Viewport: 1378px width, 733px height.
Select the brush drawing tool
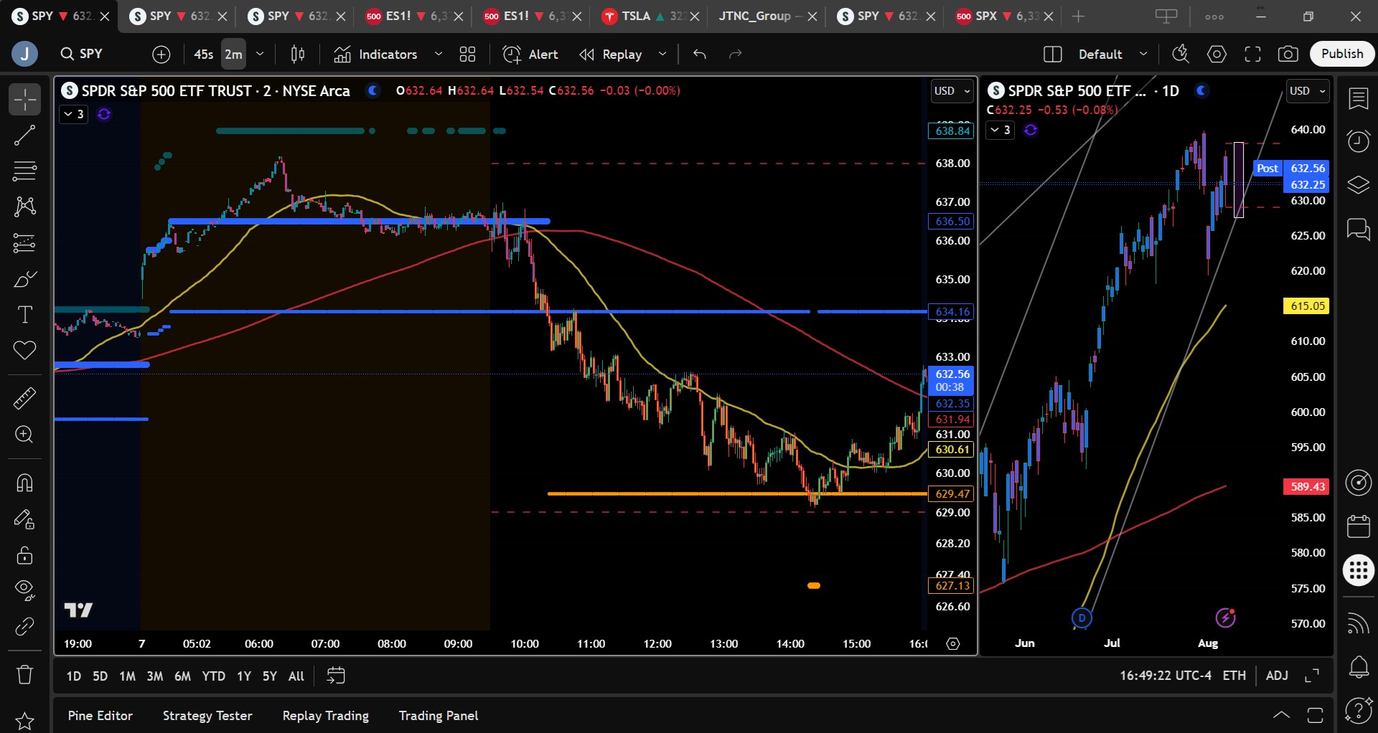(24, 279)
